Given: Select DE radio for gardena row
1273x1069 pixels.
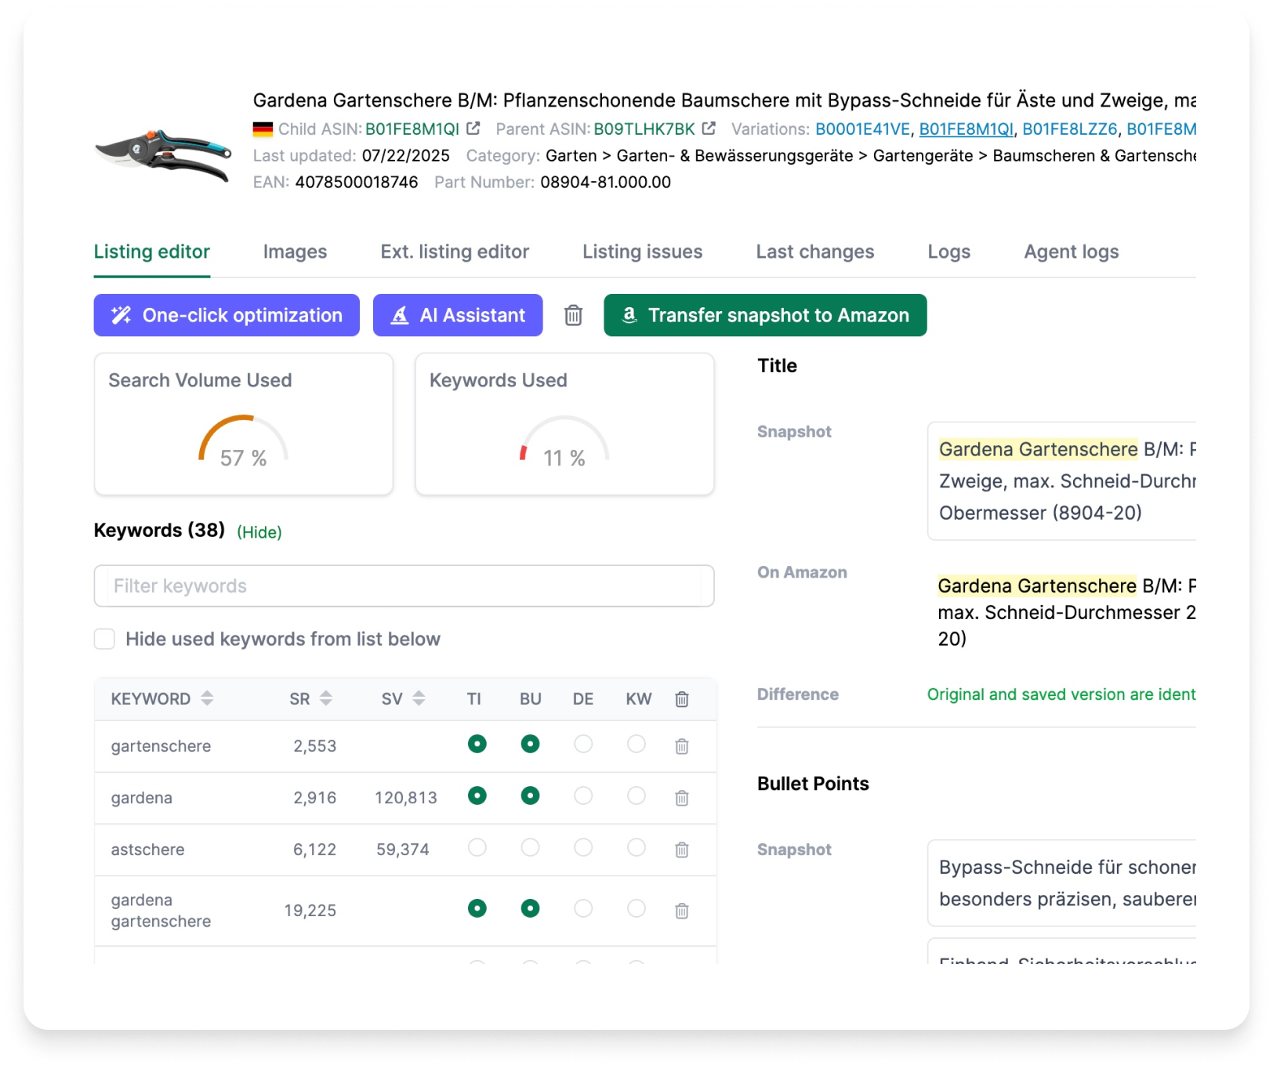Looking at the screenshot, I should [583, 795].
